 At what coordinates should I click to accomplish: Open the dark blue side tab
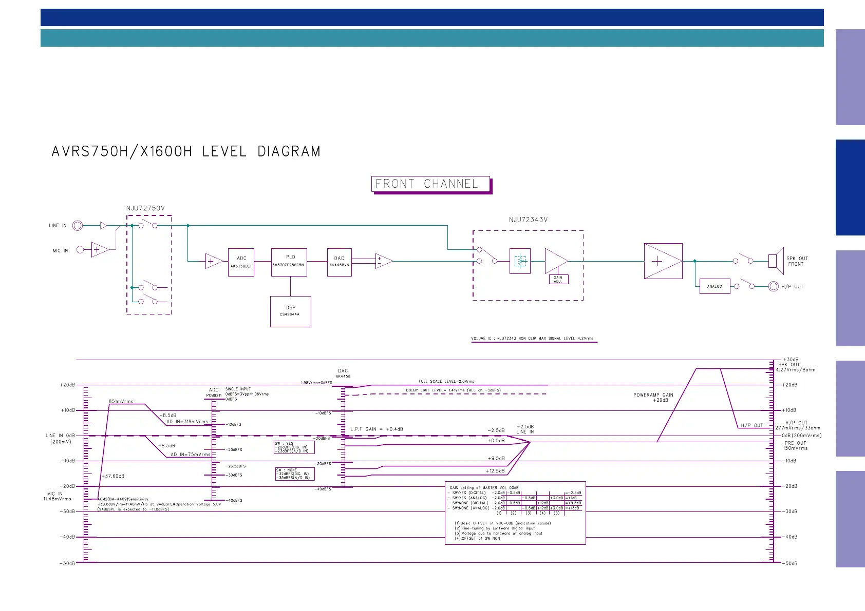(x=850, y=187)
